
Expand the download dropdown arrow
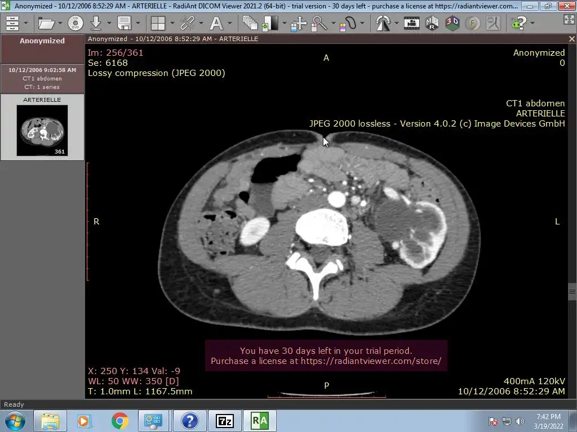pyautogui.click(x=109, y=23)
